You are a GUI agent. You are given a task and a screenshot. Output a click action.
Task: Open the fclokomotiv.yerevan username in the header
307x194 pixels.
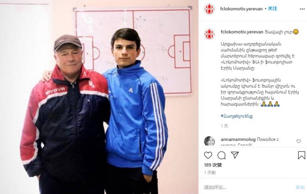tap(241, 9)
